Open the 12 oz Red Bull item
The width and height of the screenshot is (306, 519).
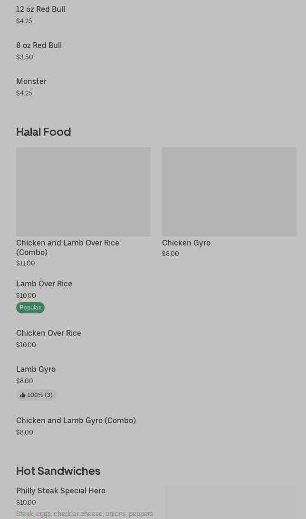[x=40, y=9]
